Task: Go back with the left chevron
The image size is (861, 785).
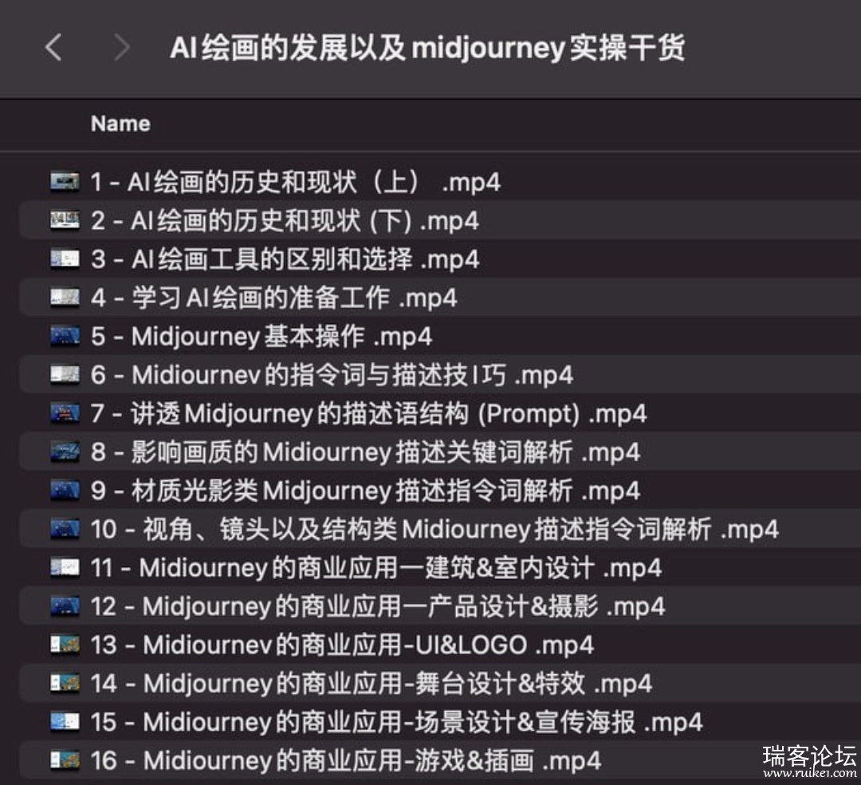Action: (x=53, y=47)
